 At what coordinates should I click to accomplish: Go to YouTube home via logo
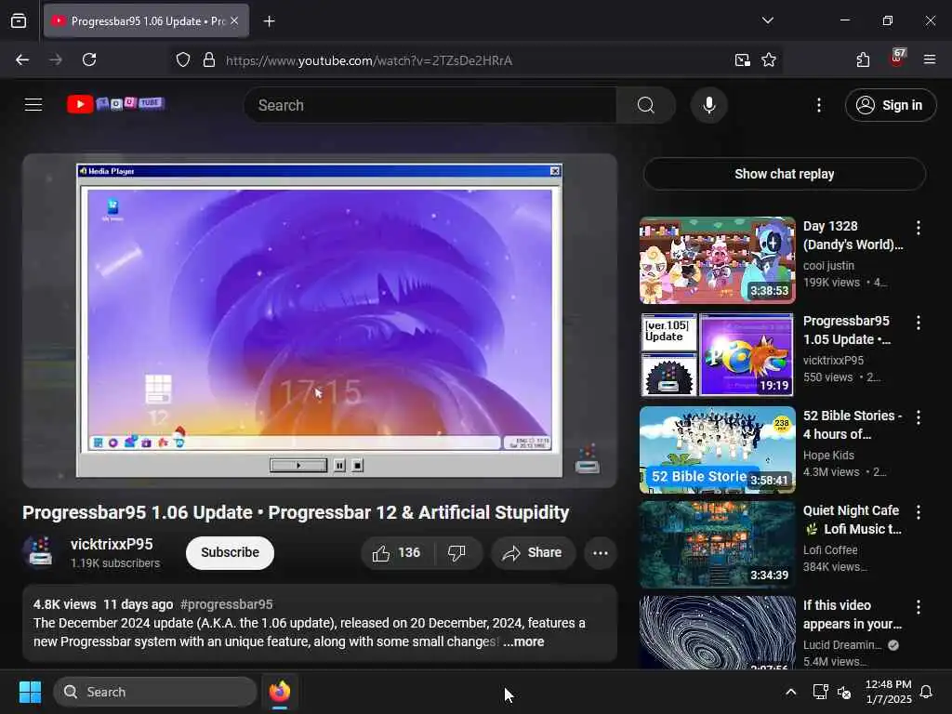(x=115, y=104)
